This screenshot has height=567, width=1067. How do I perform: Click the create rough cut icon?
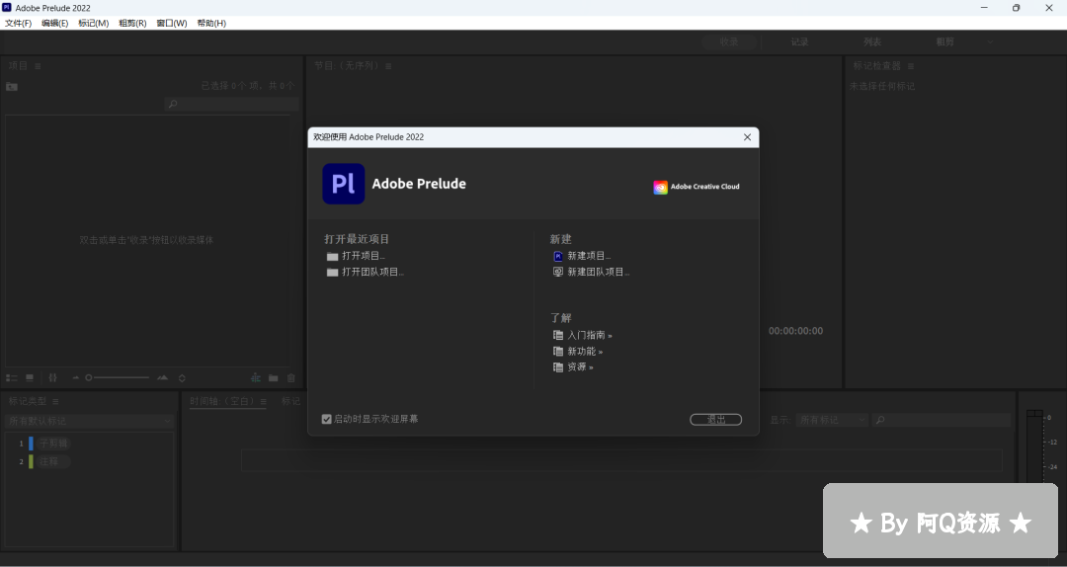tap(256, 377)
